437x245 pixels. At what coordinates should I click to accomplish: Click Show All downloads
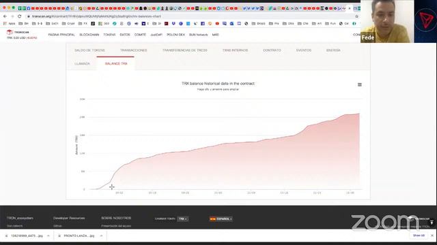419,235
